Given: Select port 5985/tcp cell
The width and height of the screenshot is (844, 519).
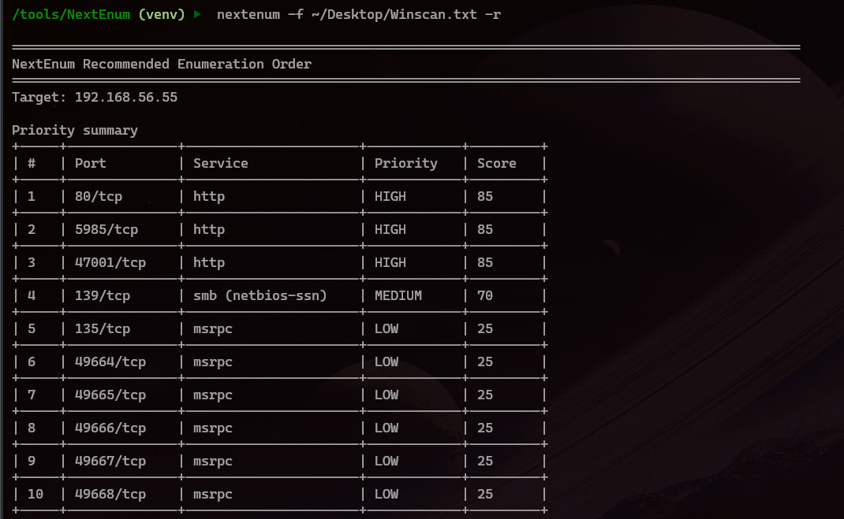Looking at the screenshot, I should point(106,229).
